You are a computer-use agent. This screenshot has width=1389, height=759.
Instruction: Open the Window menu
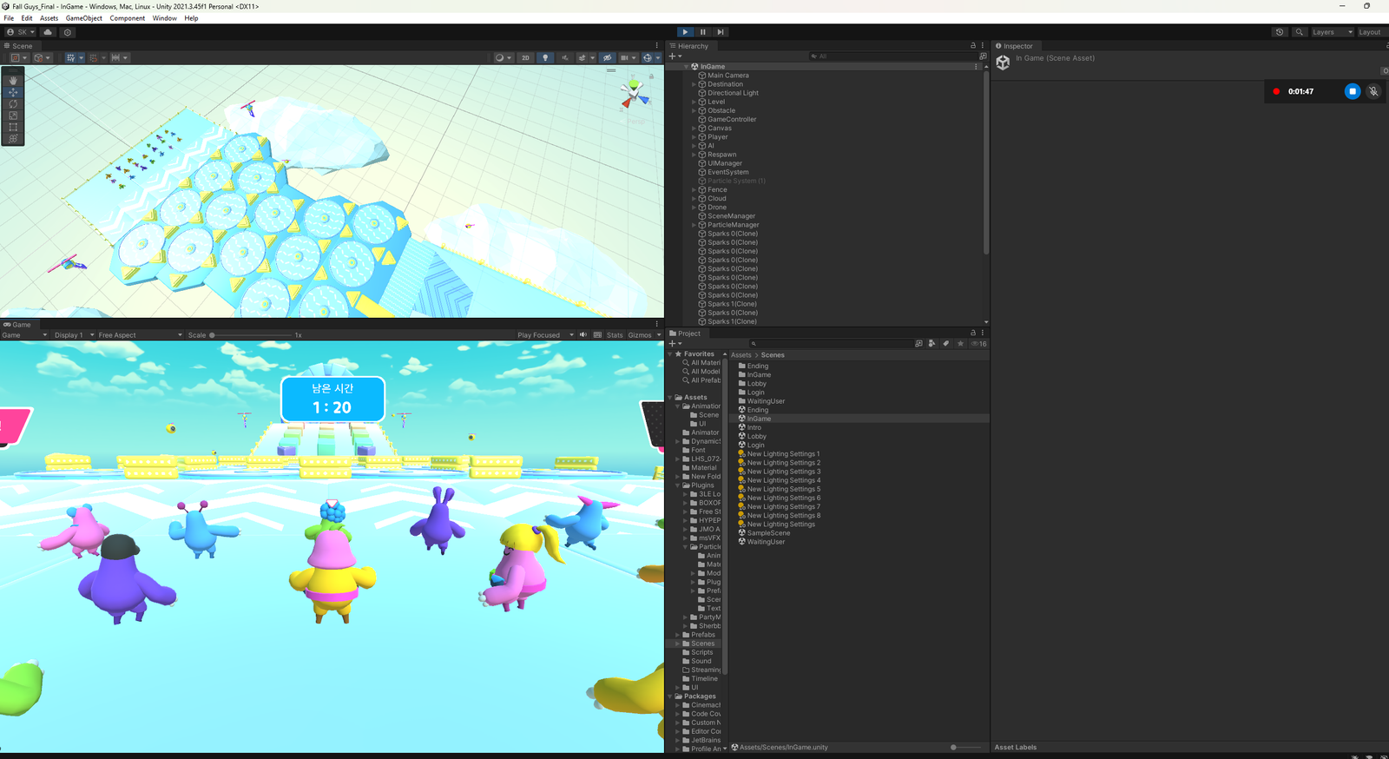tap(164, 18)
